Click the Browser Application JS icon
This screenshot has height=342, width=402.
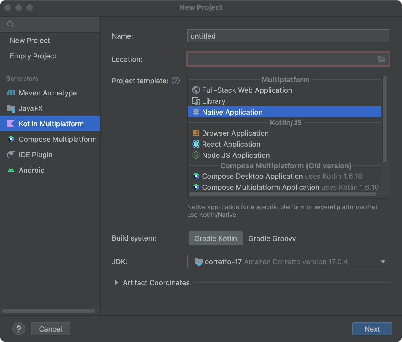pos(196,133)
